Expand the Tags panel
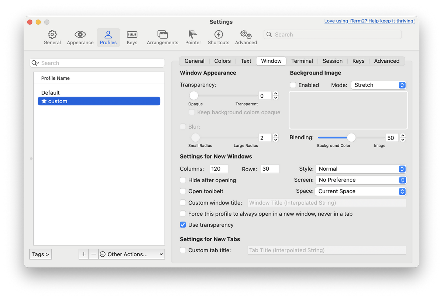This screenshot has height=299, width=443. (x=41, y=254)
